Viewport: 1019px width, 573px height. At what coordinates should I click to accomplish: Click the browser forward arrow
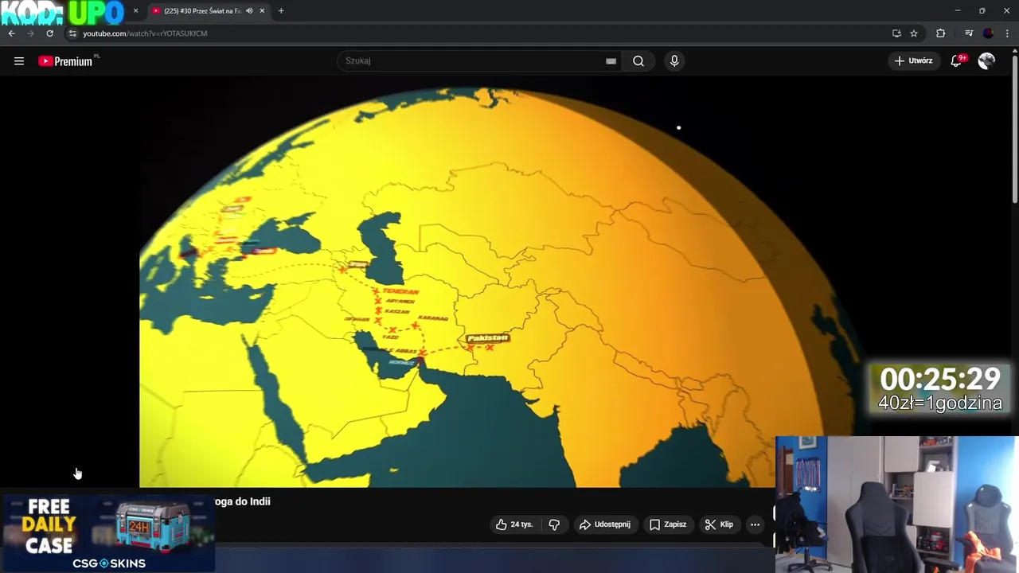pyautogui.click(x=30, y=33)
